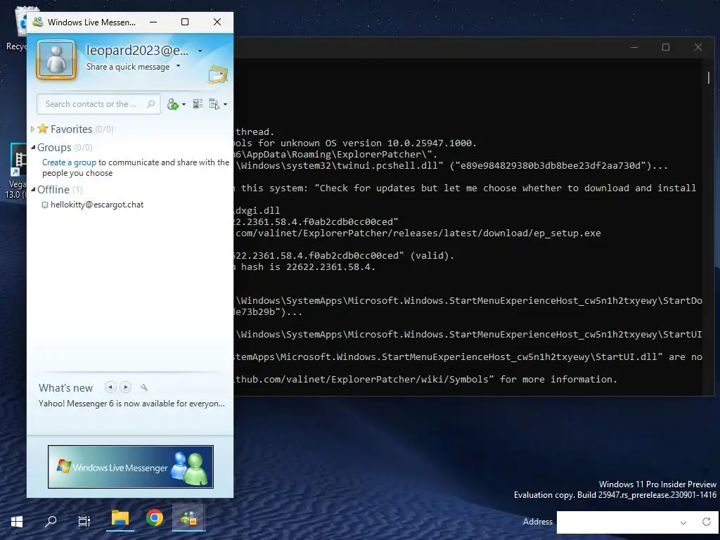Open the Vegas 13.0 desktop shortcut
720x540 pixels.
point(17,172)
